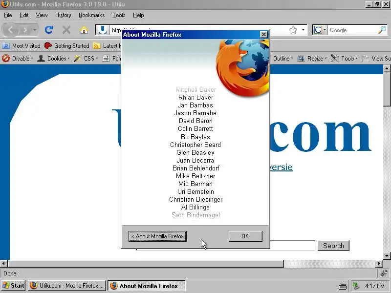Open the Latest Headlines feed bookmark
Viewport: 391px width, 293px height.
tap(107, 46)
